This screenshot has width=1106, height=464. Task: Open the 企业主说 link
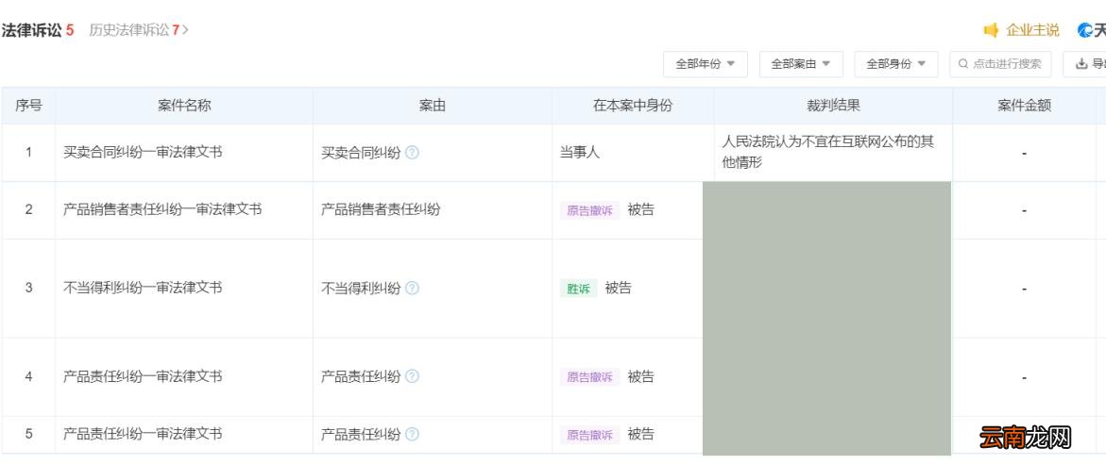pyautogui.click(x=1032, y=30)
